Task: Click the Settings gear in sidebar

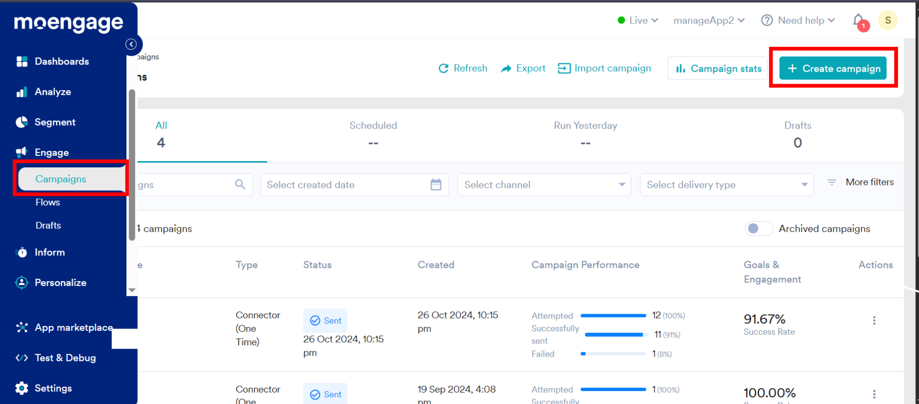Action: pyautogui.click(x=22, y=388)
